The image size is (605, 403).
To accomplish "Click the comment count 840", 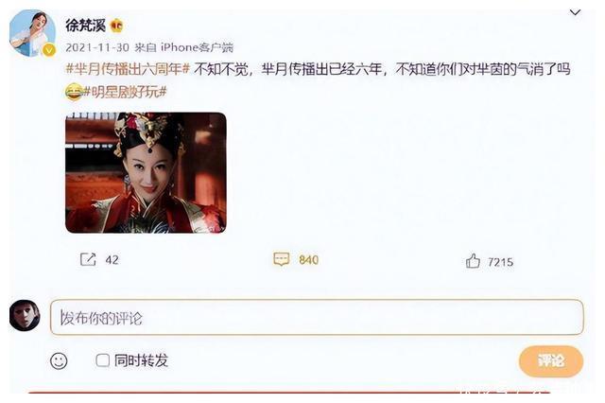I will (309, 260).
